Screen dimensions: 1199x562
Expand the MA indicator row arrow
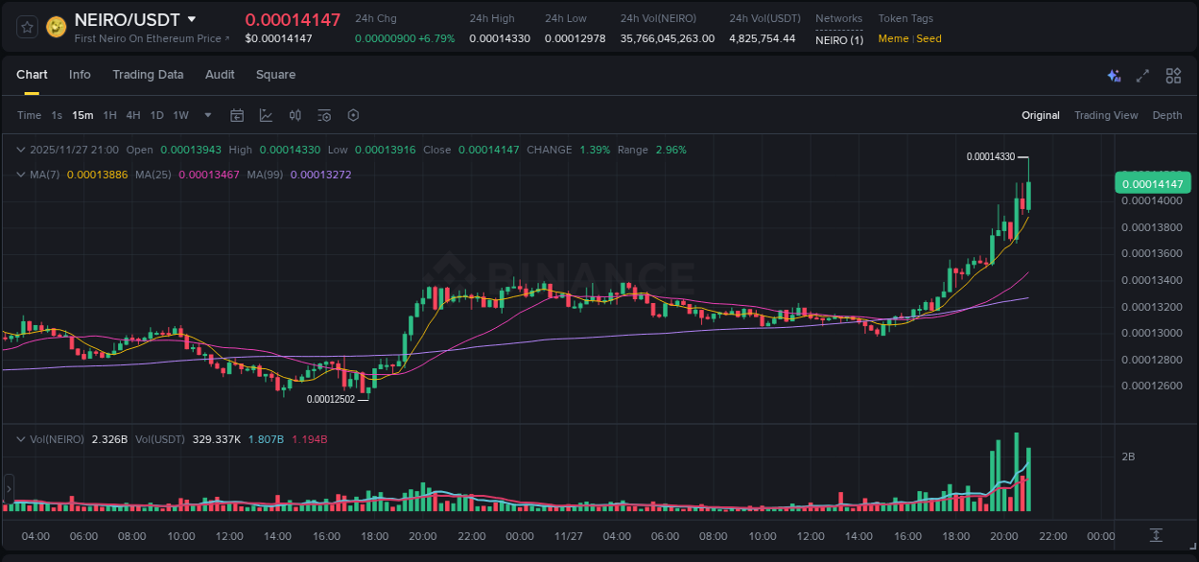pyautogui.click(x=21, y=175)
